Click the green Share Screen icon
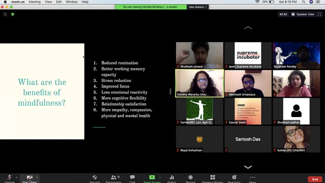This screenshot has height=183, width=325. [x=152, y=177]
